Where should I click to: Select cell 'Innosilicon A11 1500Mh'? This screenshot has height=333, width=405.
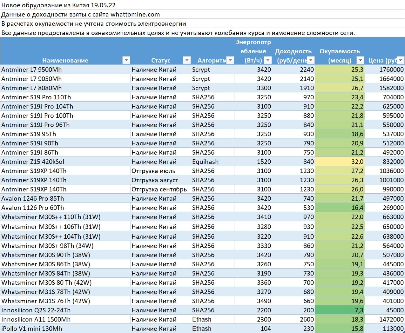pos(65,319)
